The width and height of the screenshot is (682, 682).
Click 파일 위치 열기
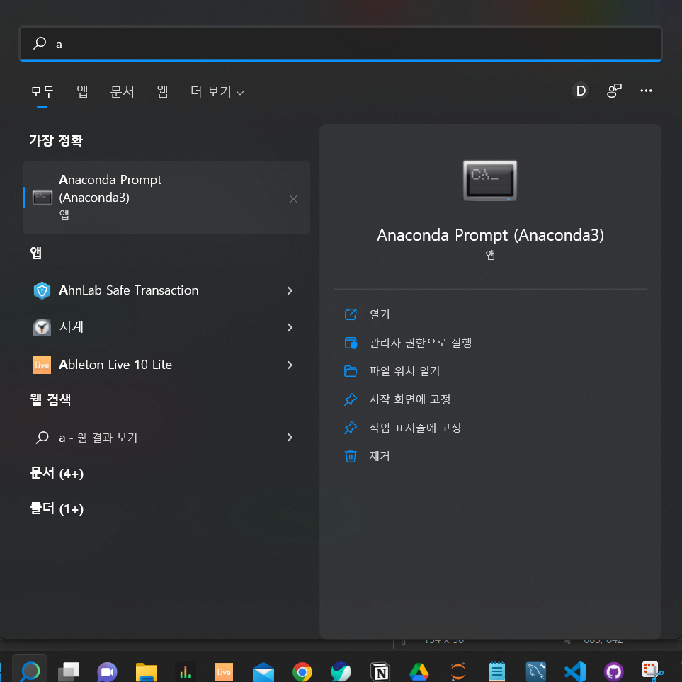tap(404, 371)
